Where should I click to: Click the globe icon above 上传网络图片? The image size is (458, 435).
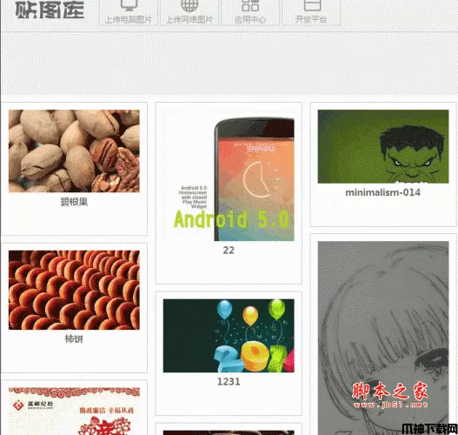(189, 5)
